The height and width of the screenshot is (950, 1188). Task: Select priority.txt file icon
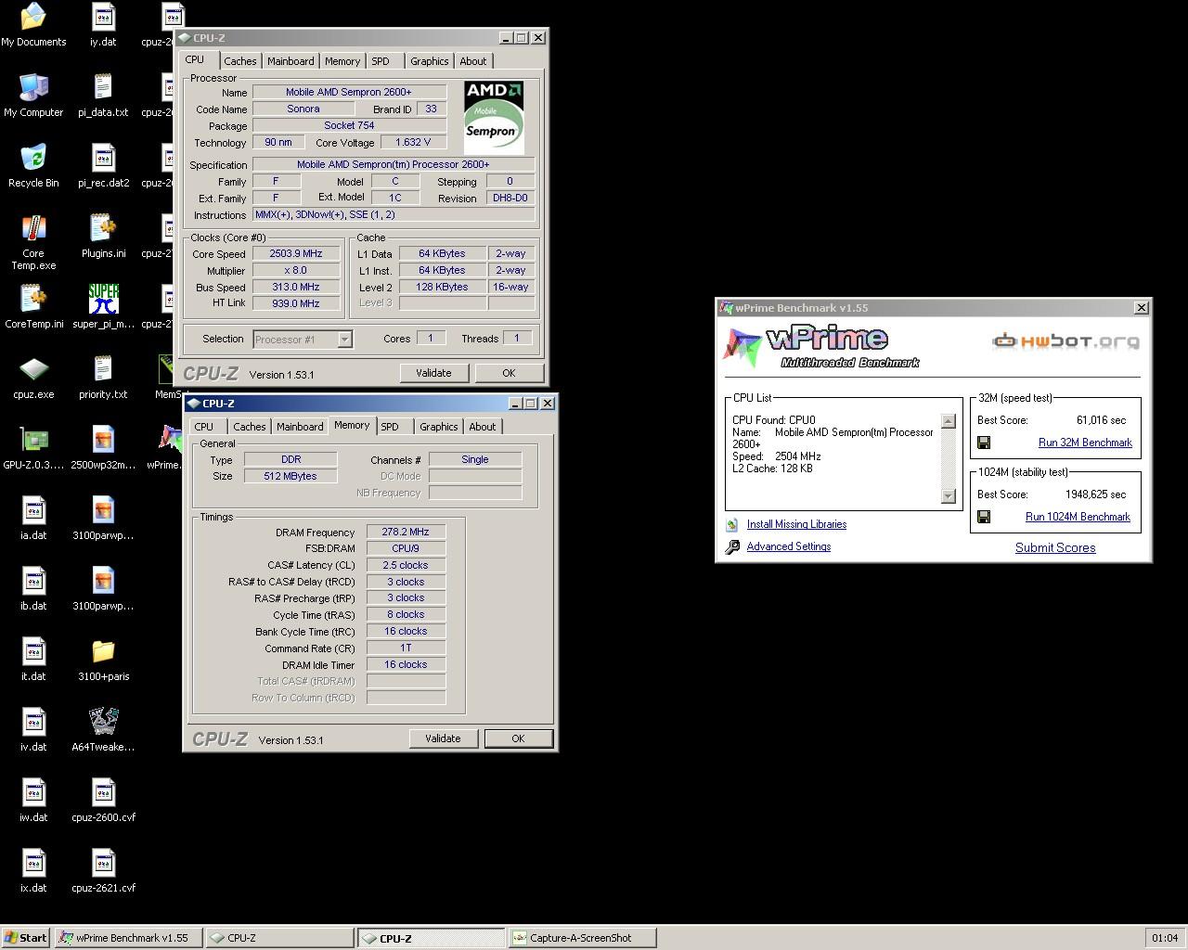103,377
